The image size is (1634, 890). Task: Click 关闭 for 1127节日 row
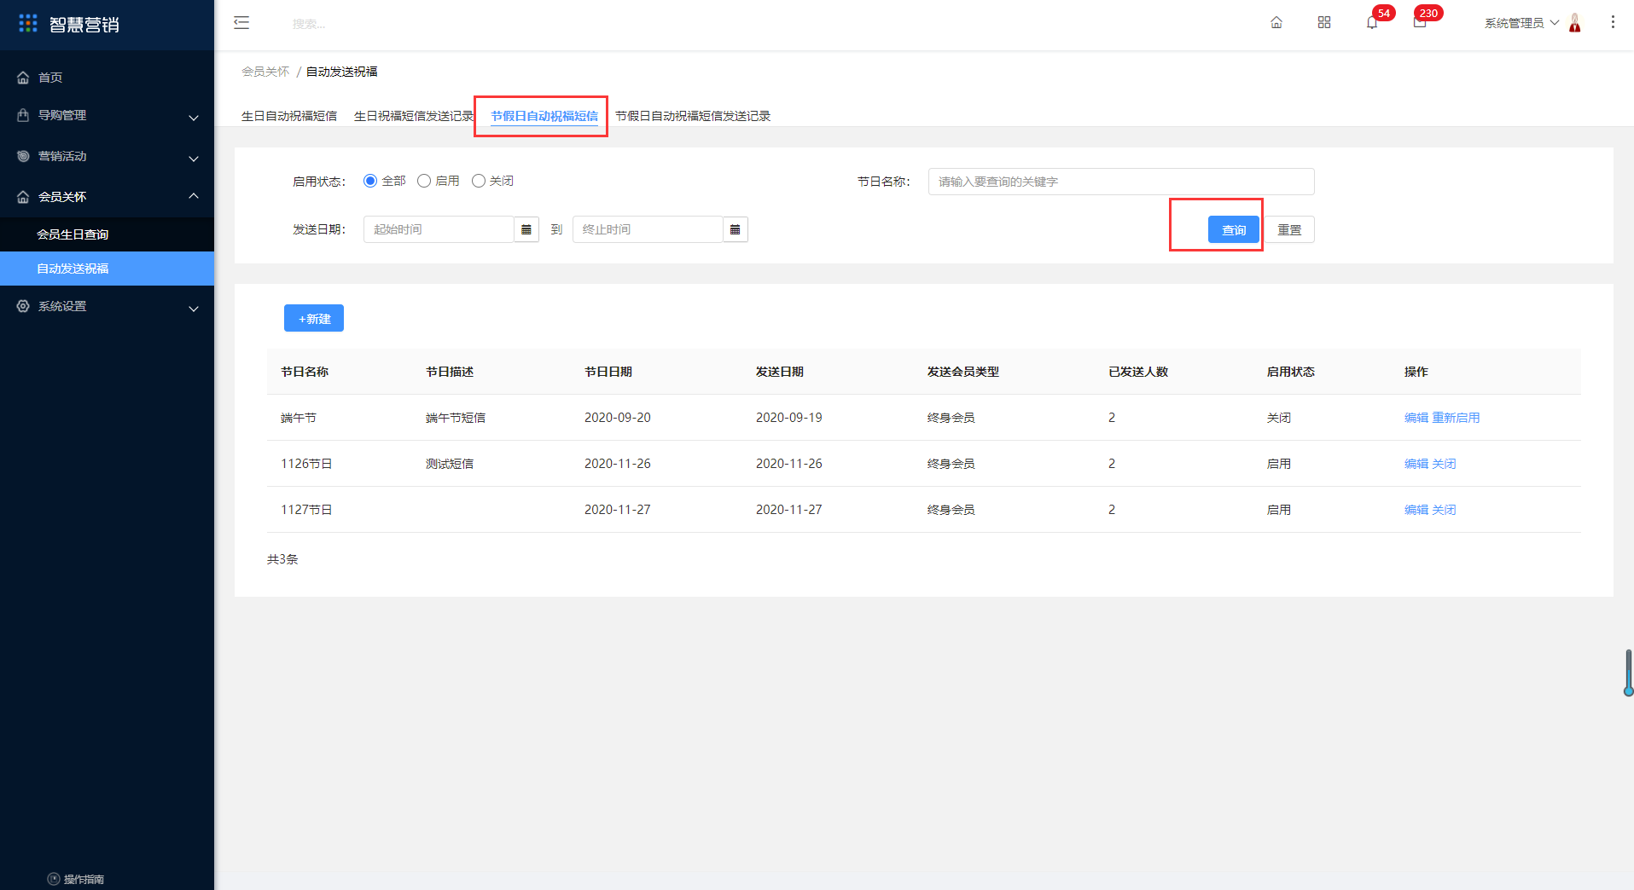(x=1445, y=510)
